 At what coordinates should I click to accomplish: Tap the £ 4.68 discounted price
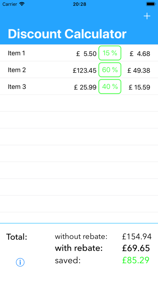tap(140, 54)
